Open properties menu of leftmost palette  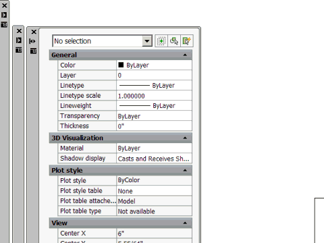[x=4, y=24]
